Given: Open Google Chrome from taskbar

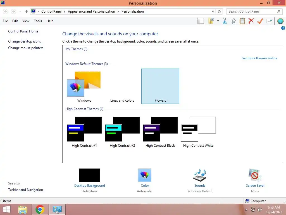Looking at the screenshot, I should pos(40,209).
